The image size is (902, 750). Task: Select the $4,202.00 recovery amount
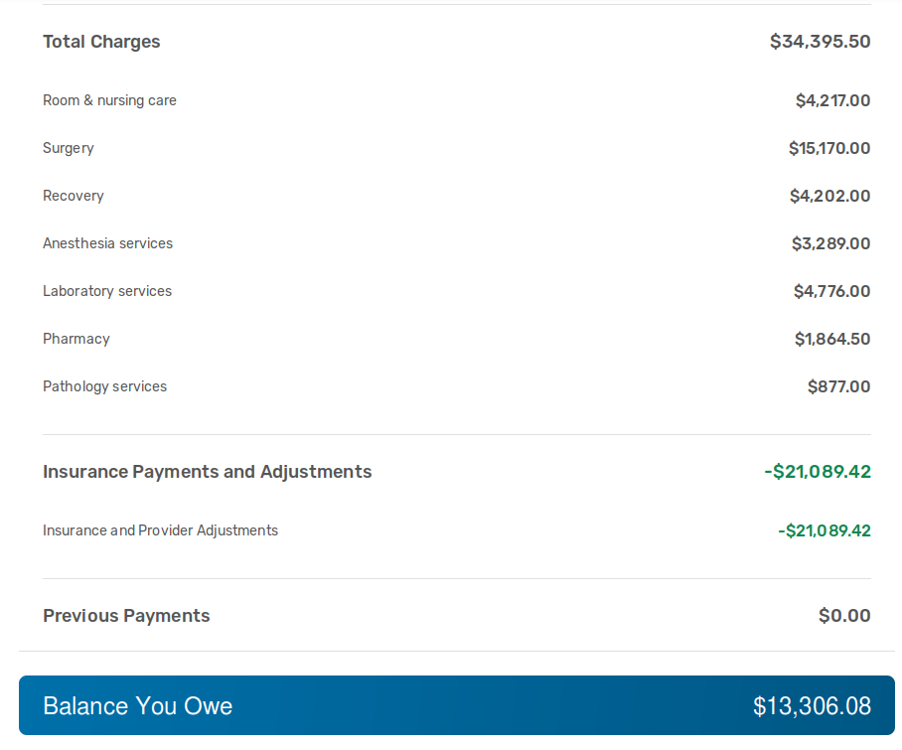(829, 196)
